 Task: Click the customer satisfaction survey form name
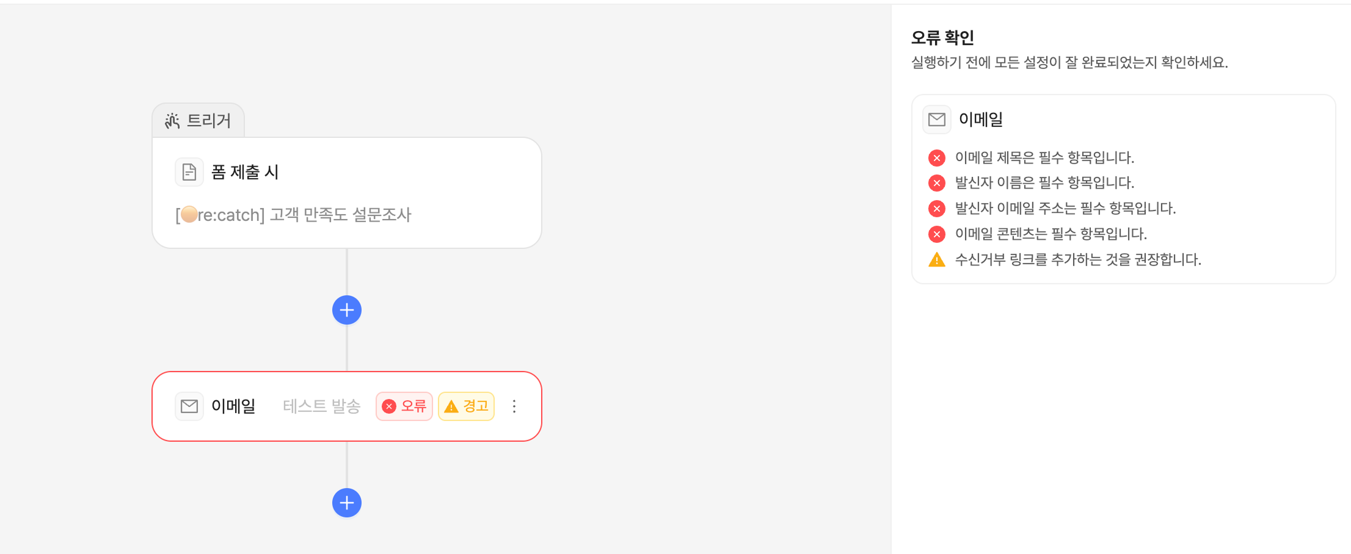point(293,215)
